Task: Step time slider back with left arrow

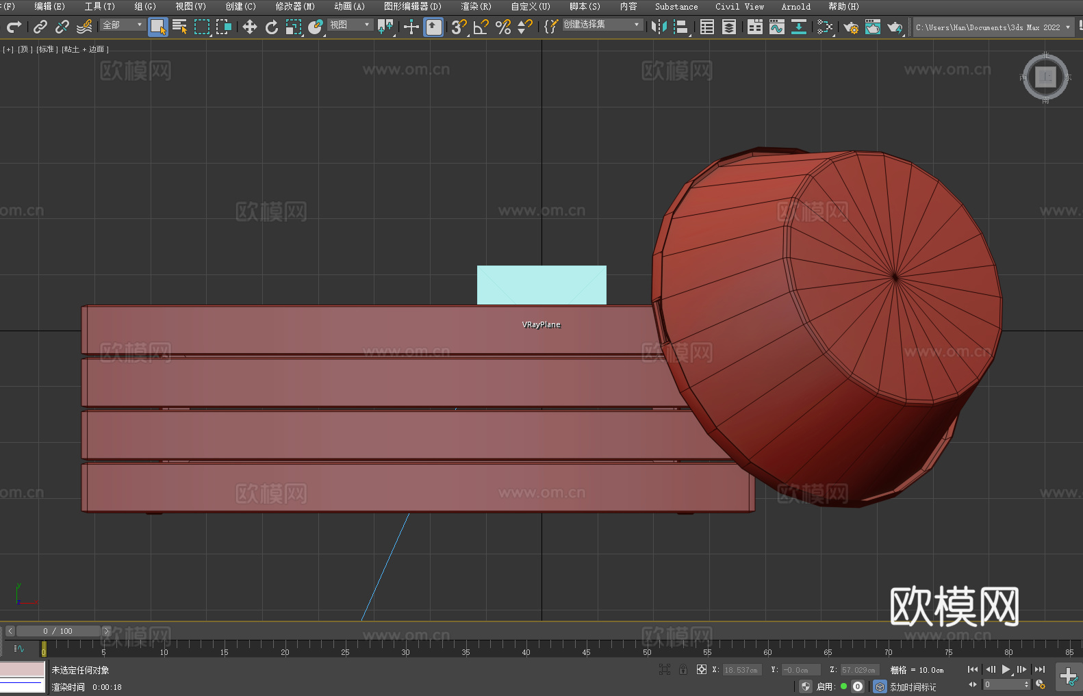Action: coord(10,631)
